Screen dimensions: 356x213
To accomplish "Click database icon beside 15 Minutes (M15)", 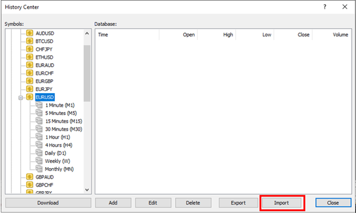I will pos(39,121).
